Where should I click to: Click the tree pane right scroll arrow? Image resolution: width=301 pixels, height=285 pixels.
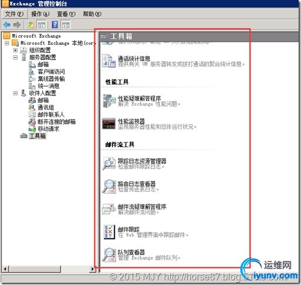(x=92, y=269)
